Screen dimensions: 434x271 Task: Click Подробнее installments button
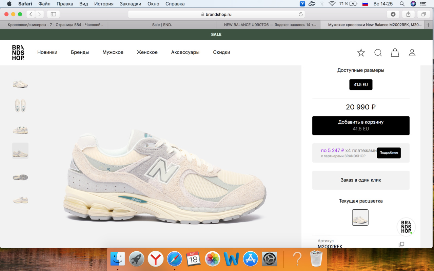(389, 153)
